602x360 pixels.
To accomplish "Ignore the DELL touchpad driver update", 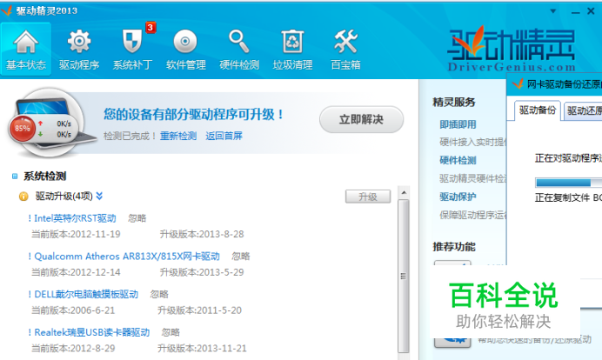I will click(159, 295).
